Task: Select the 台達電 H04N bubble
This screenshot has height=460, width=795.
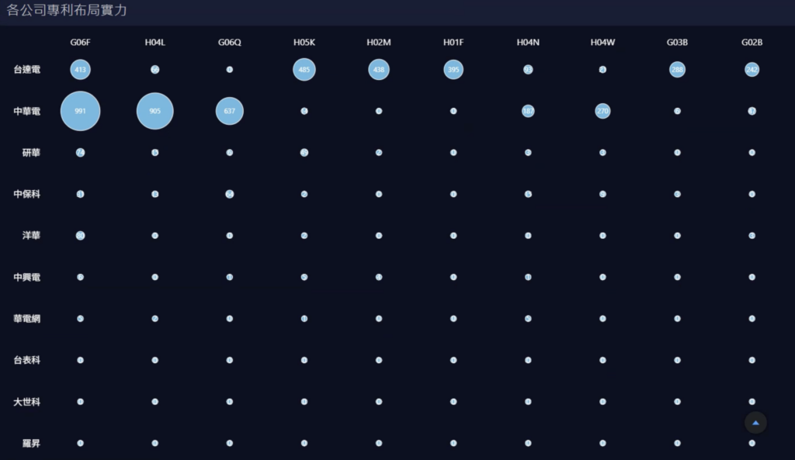Action: click(x=528, y=69)
